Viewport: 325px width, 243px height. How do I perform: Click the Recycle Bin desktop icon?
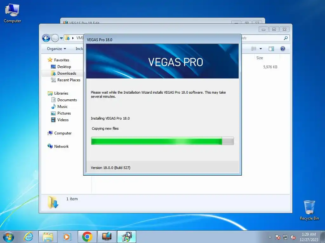pos(309,210)
